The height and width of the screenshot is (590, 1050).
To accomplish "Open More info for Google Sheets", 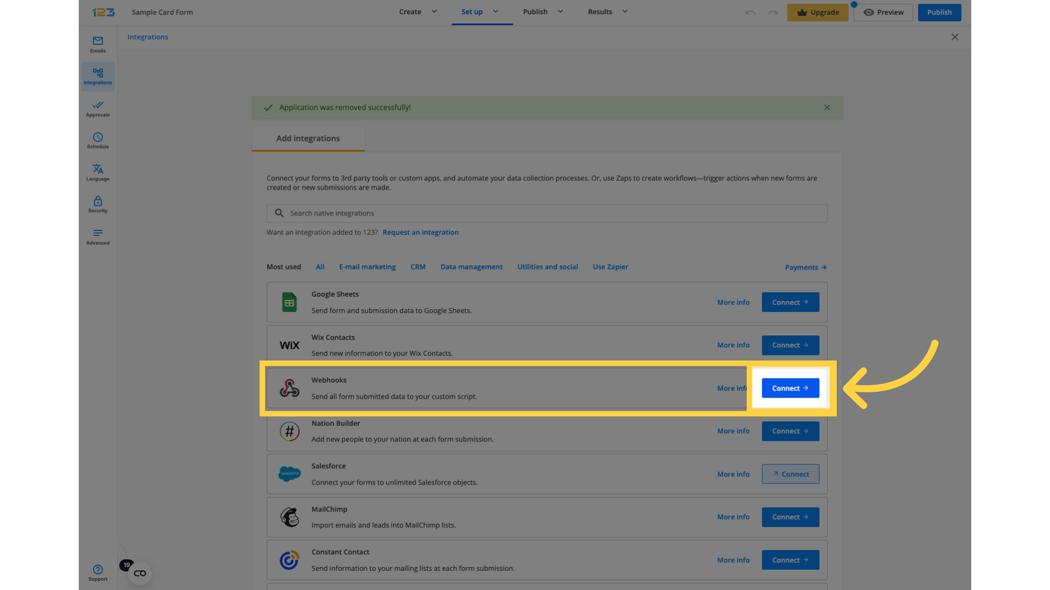I will click(733, 303).
